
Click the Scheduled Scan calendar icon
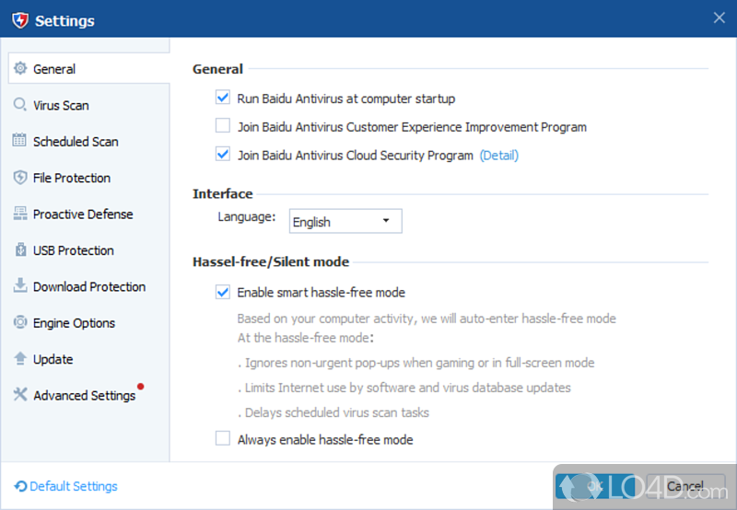[20, 141]
